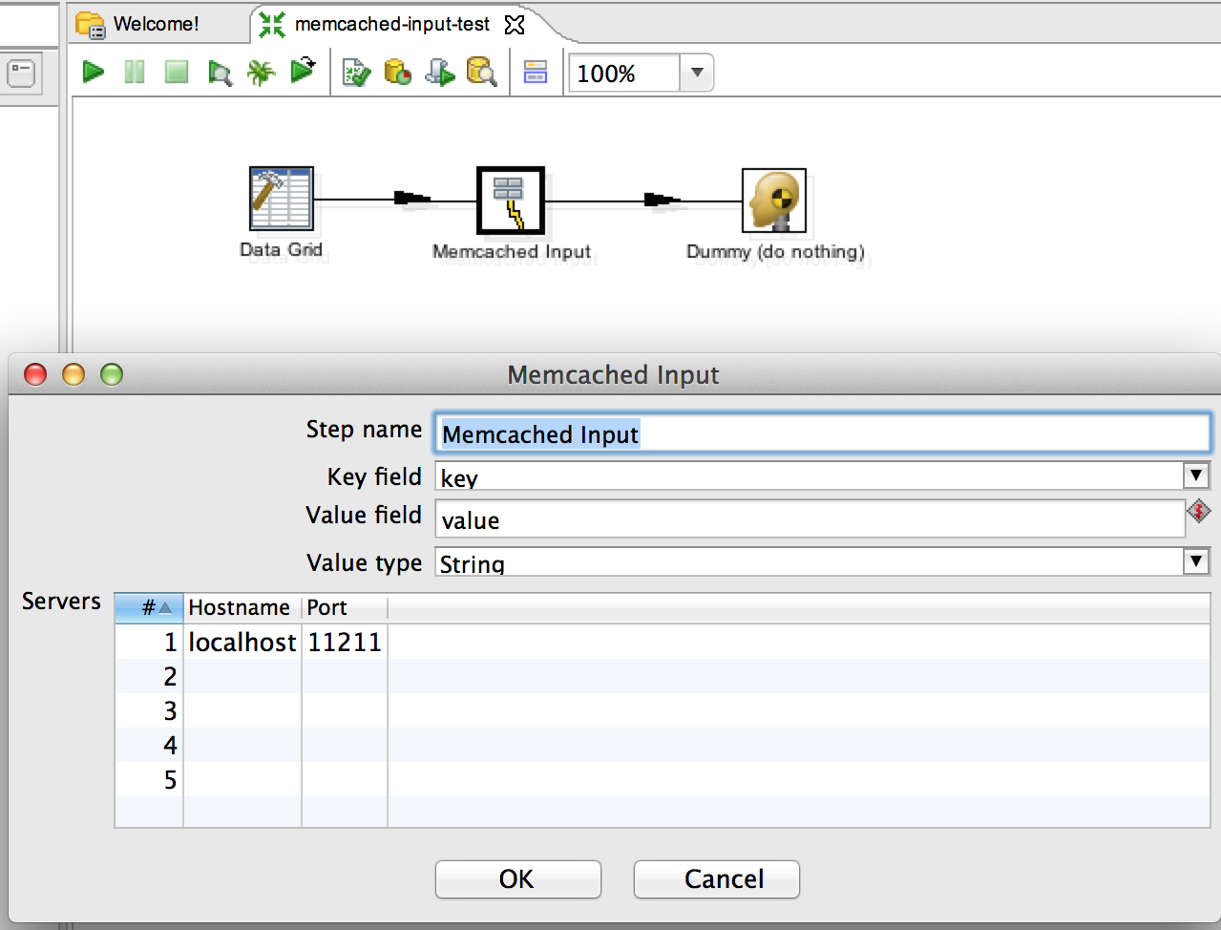Select the port cell '11211'
This screenshot has height=930, width=1221.
tap(345, 642)
